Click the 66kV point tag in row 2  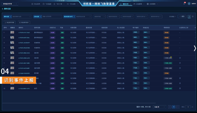146,37
